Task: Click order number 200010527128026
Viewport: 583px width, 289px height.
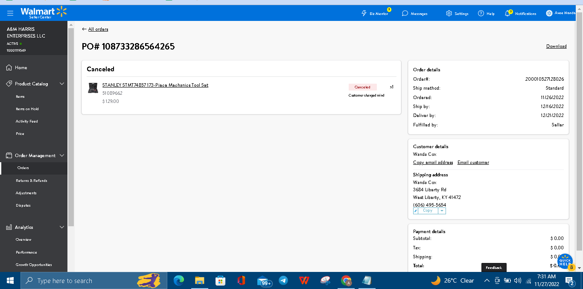Action: pyautogui.click(x=545, y=79)
